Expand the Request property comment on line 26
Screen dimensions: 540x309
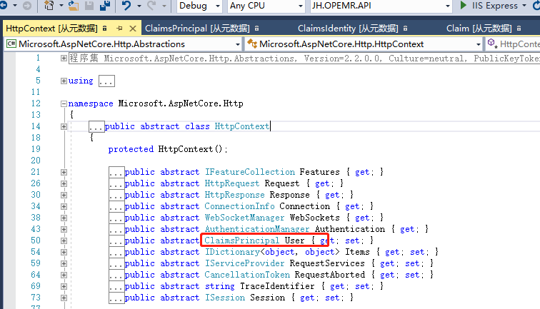click(x=64, y=183)
